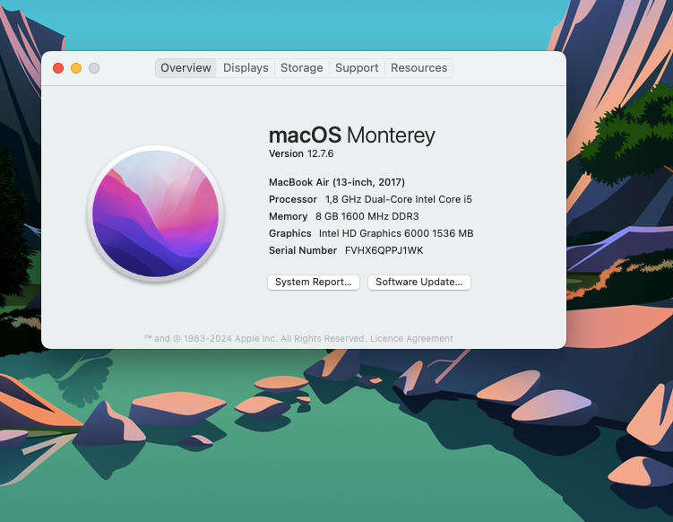Click the greyed-out zoom window button
The height and width of the screenshot is (522, 673).
[94, 68]
